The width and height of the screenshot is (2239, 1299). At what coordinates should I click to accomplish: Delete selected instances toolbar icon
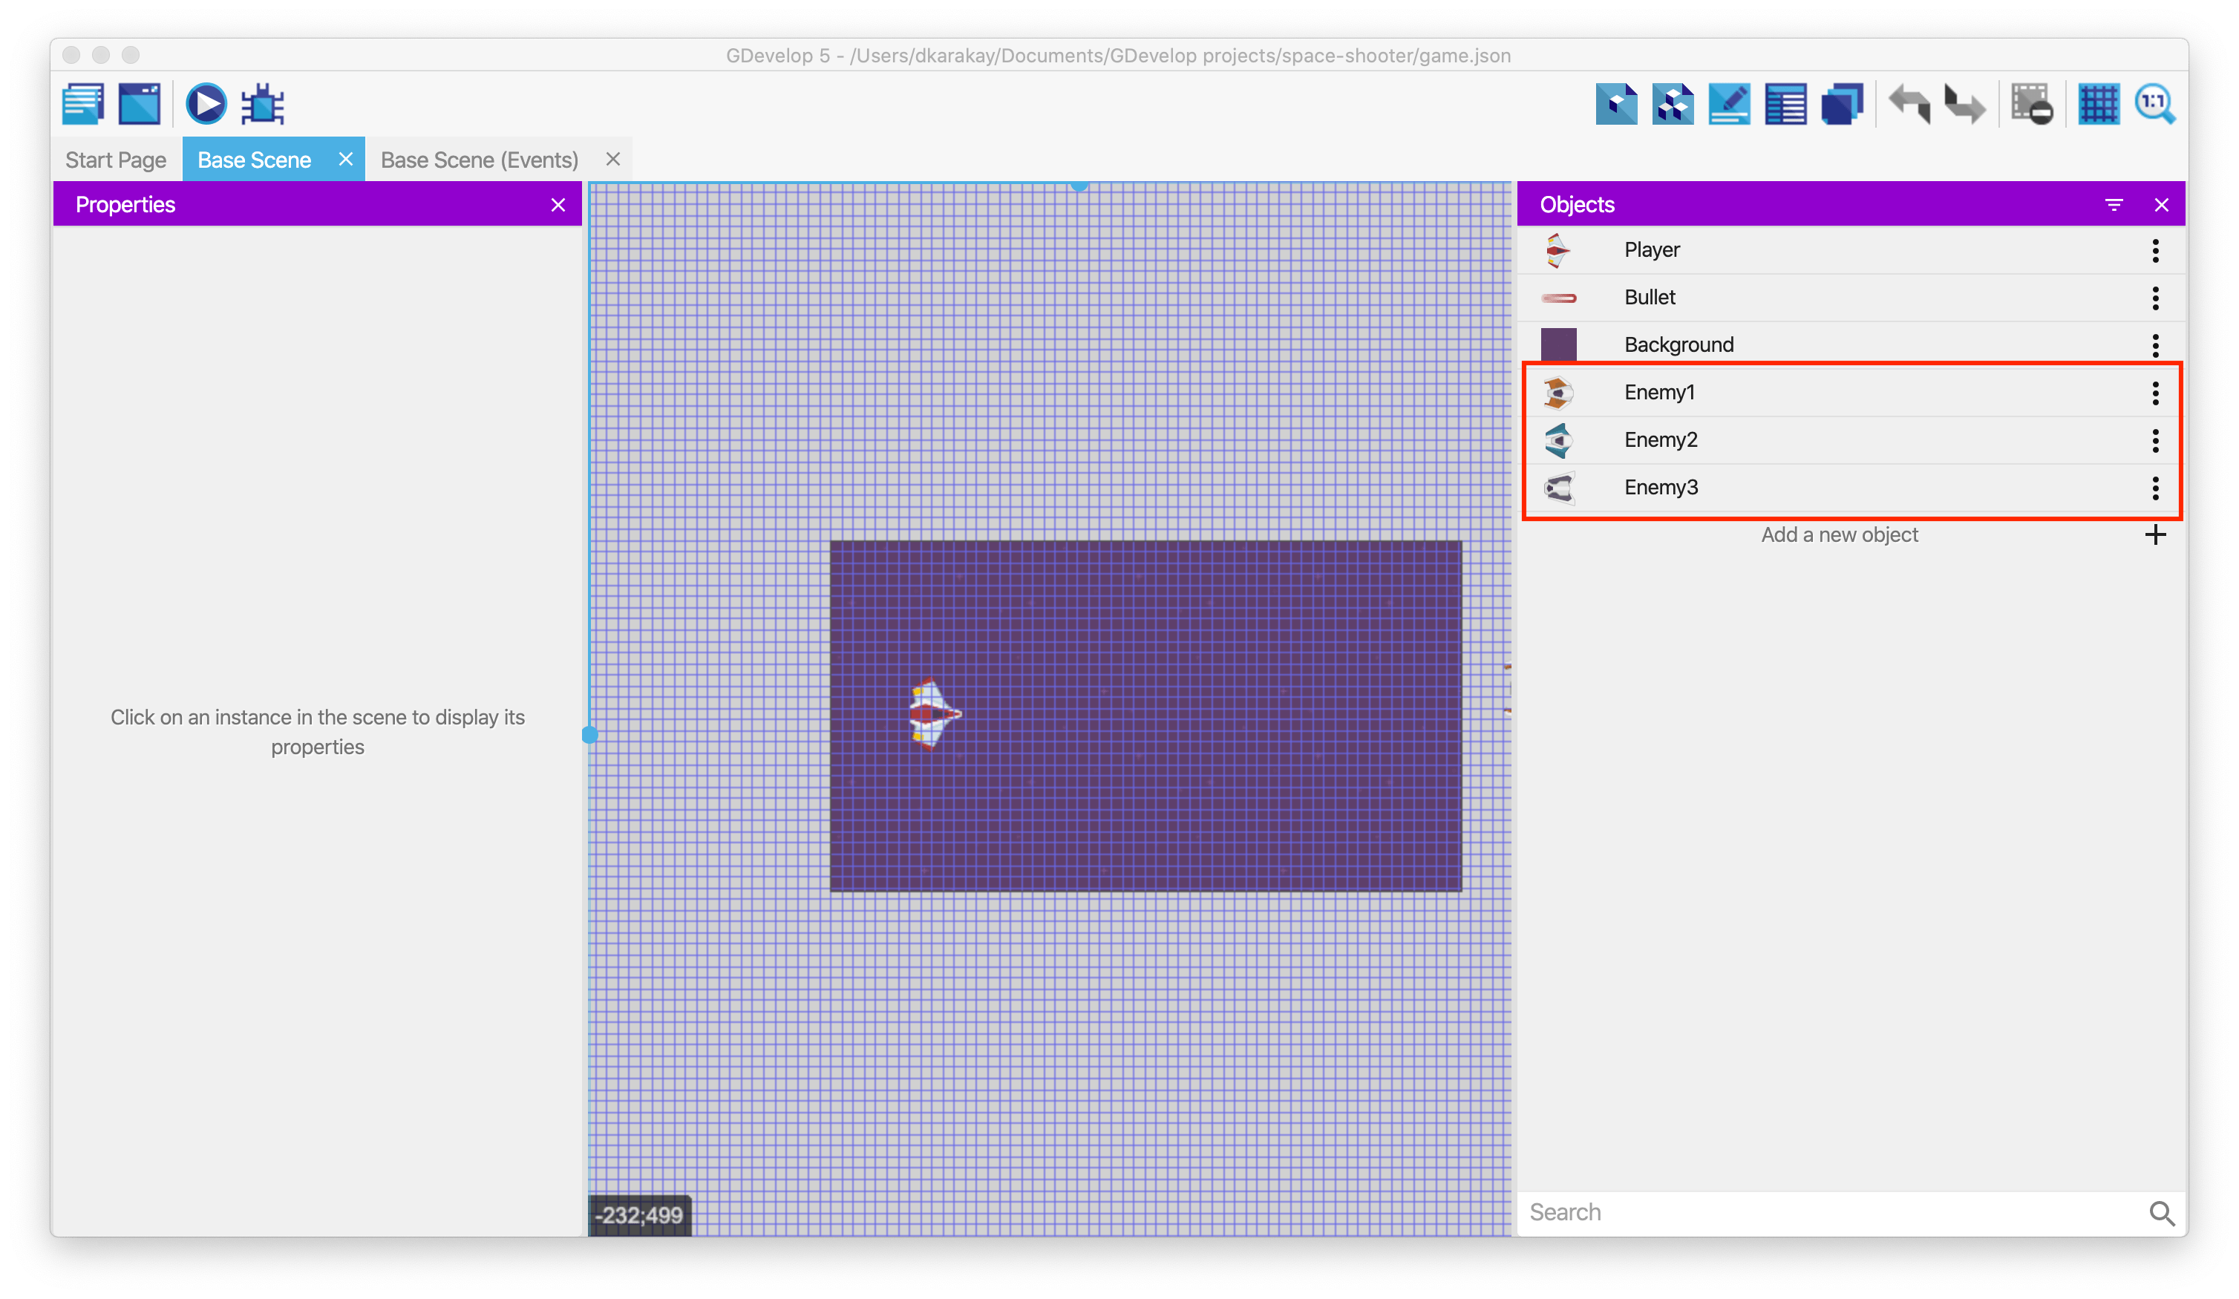point(2032,104)
